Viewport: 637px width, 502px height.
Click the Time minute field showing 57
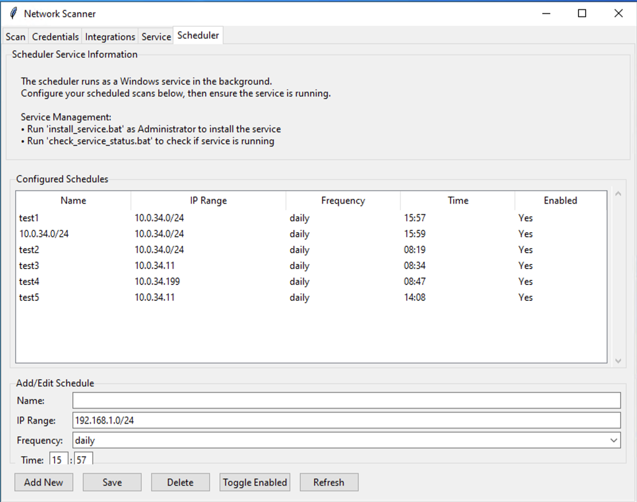pos(84,459)
